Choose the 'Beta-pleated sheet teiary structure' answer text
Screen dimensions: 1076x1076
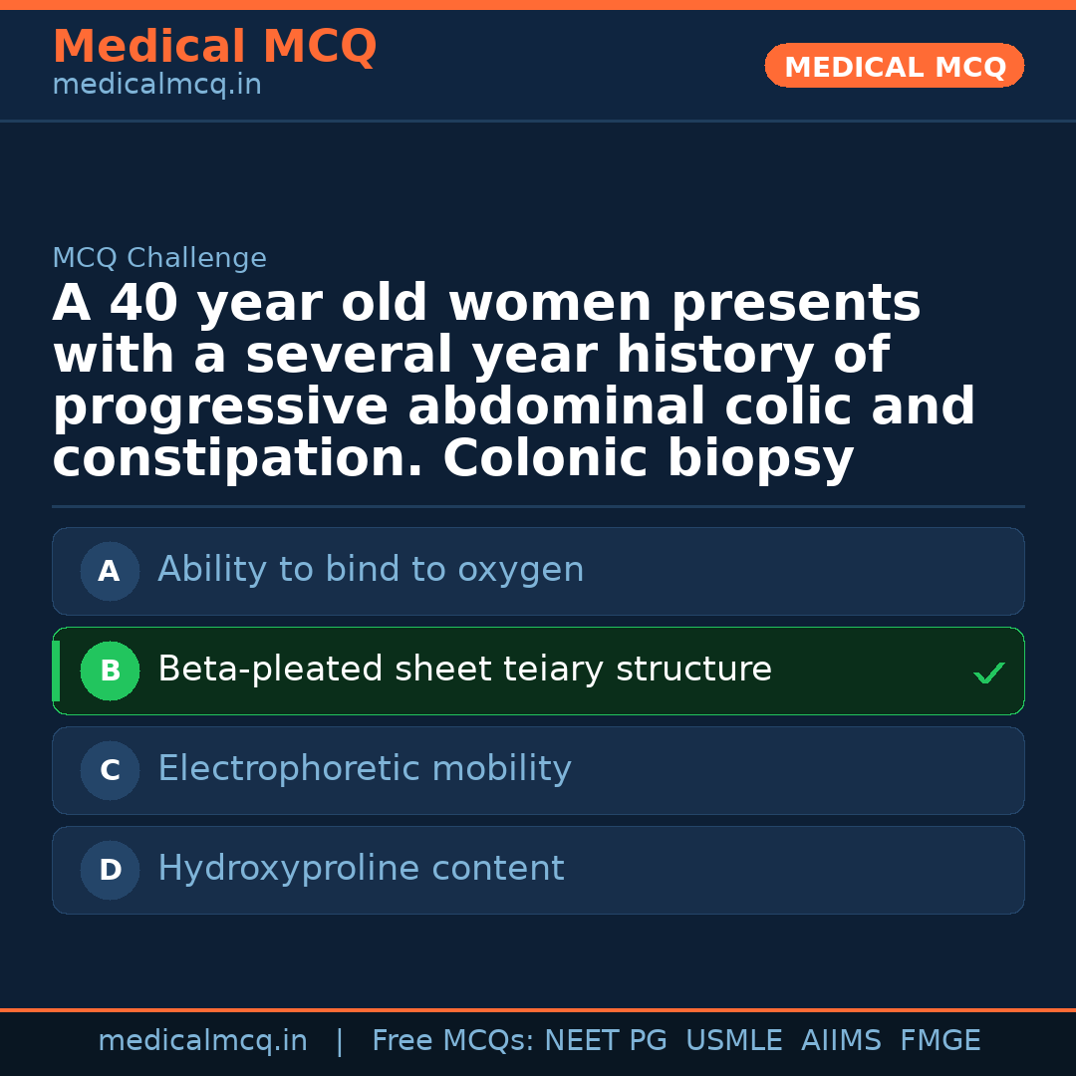click(464, 670)
